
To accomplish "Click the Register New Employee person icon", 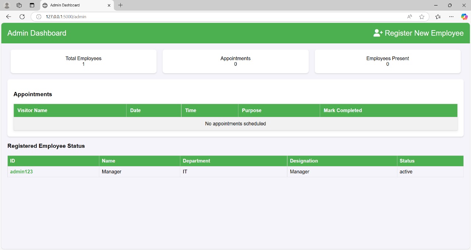I will (377, 33).
